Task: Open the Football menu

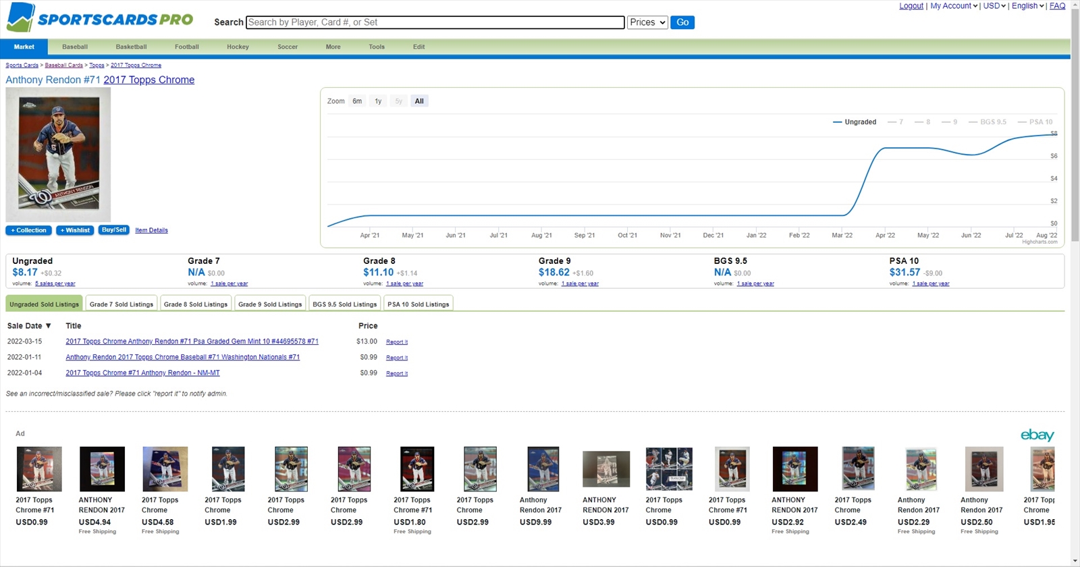Action: [x=187, y=47]
